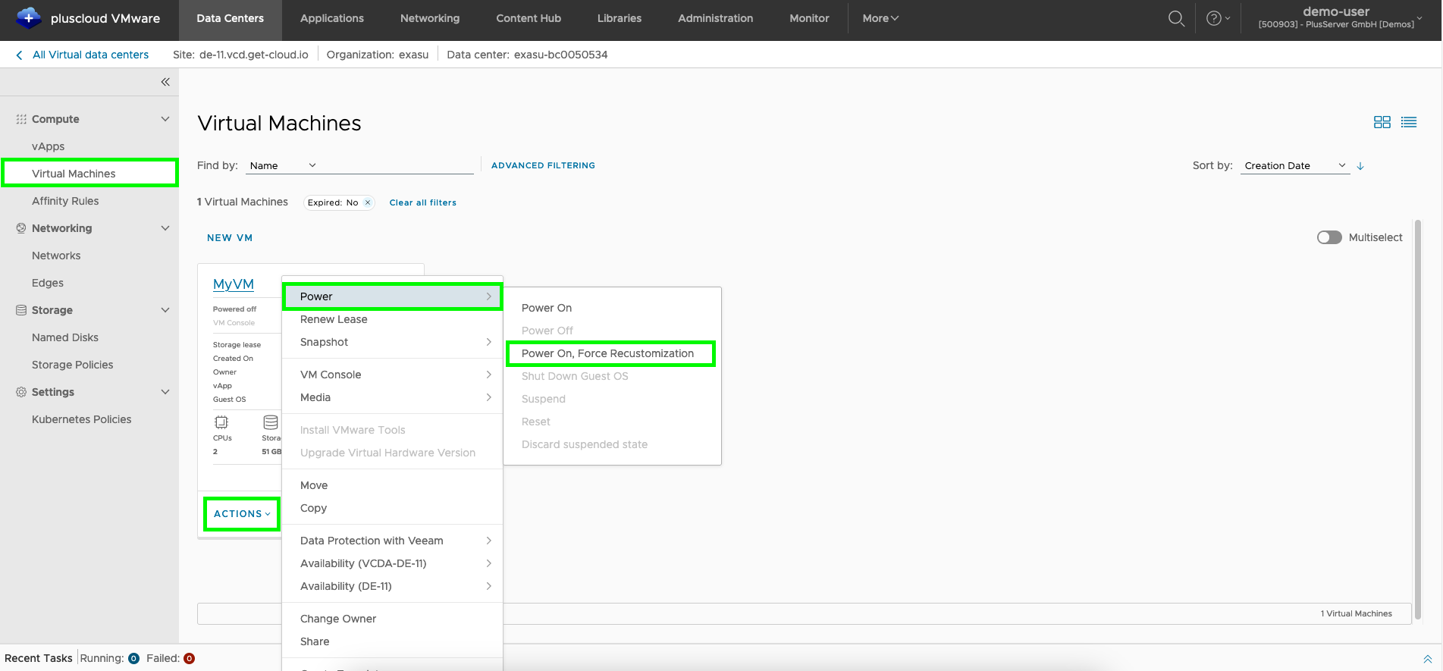The image size is (1443, 671).
Task: Switch to list view
Action: point(1409,122)
